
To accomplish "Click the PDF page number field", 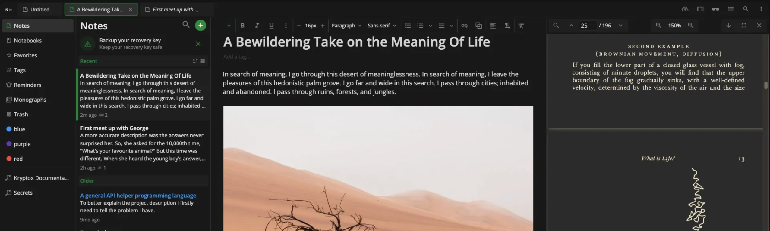I will [x=587, y=26].
